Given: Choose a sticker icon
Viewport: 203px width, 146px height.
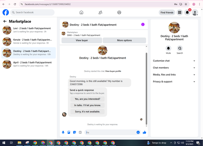Looking at the screenshot, I should pyautogui.click(x=75, y=132).
